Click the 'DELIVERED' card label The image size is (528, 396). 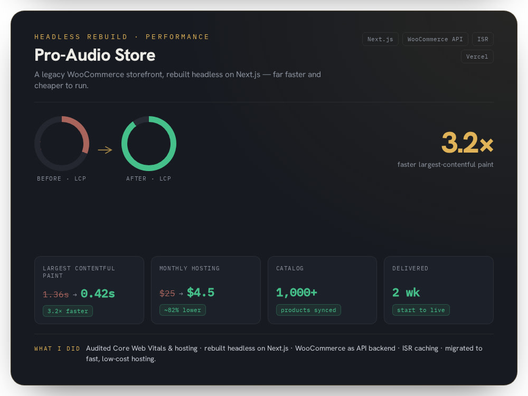[410, 268]
